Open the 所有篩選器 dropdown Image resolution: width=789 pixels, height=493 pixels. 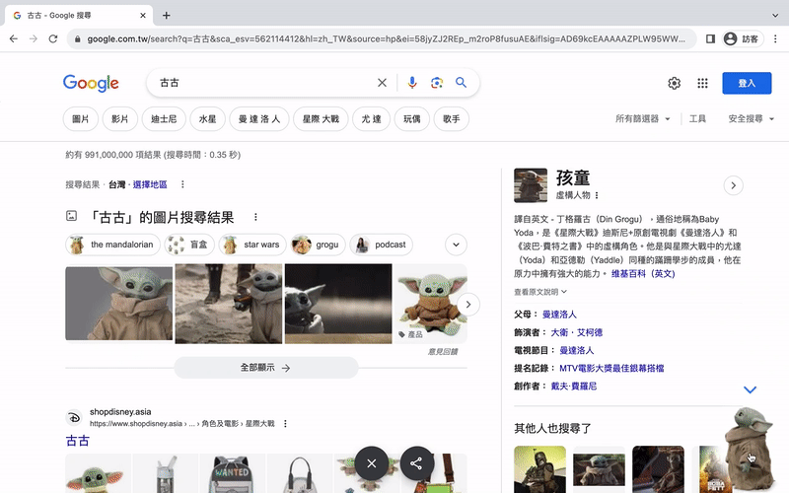[x=643, y=118]
